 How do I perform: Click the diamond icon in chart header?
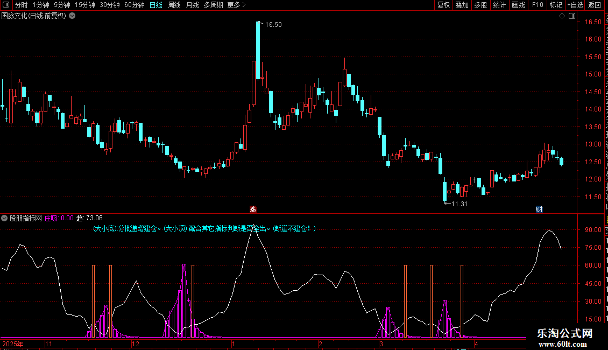(x=562, y=16)
